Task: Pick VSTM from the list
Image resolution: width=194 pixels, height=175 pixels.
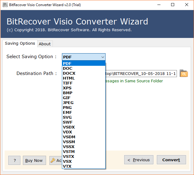Action: tap(84, 151)
